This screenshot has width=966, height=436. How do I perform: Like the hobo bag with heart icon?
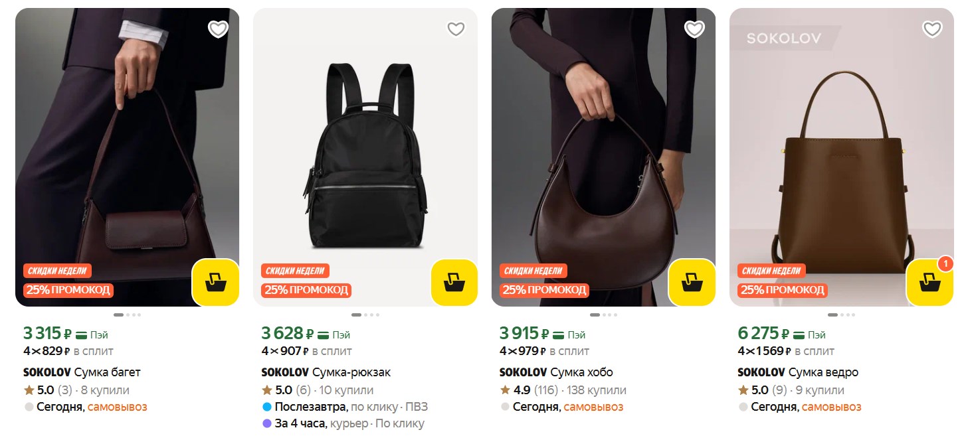(x=694, y=29)
